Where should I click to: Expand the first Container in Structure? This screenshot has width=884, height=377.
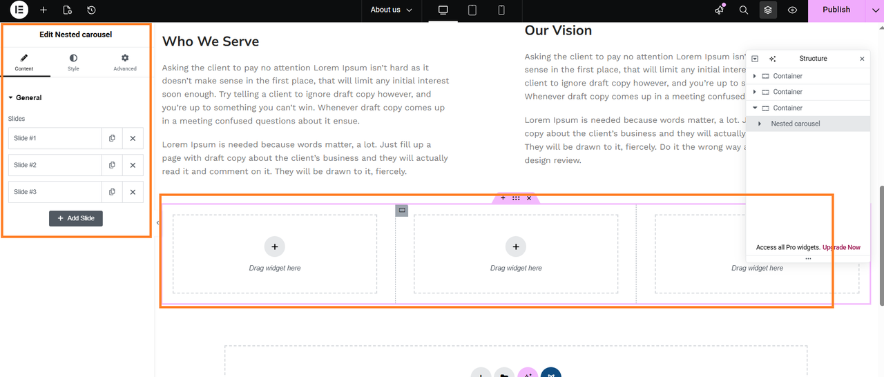click(x=755, y=76)
